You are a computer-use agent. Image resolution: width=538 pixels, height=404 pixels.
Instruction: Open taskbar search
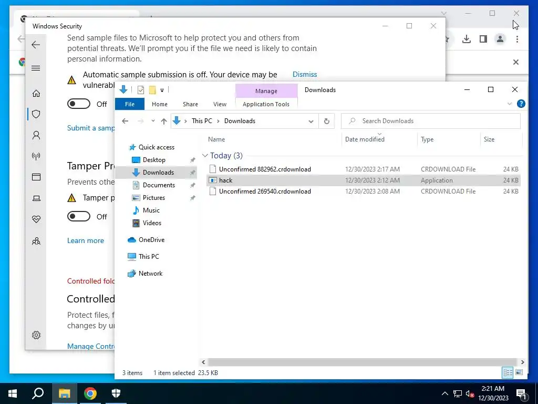[38, 393]
